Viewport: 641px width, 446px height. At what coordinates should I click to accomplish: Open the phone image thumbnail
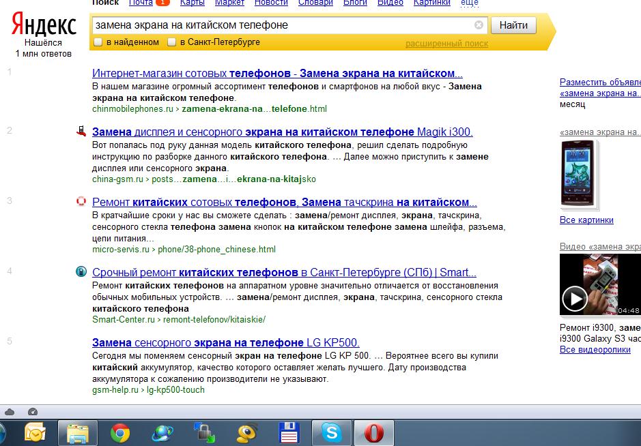coord(579,175)
